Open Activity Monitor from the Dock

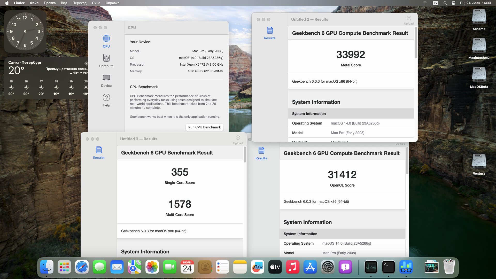(371, 267)
